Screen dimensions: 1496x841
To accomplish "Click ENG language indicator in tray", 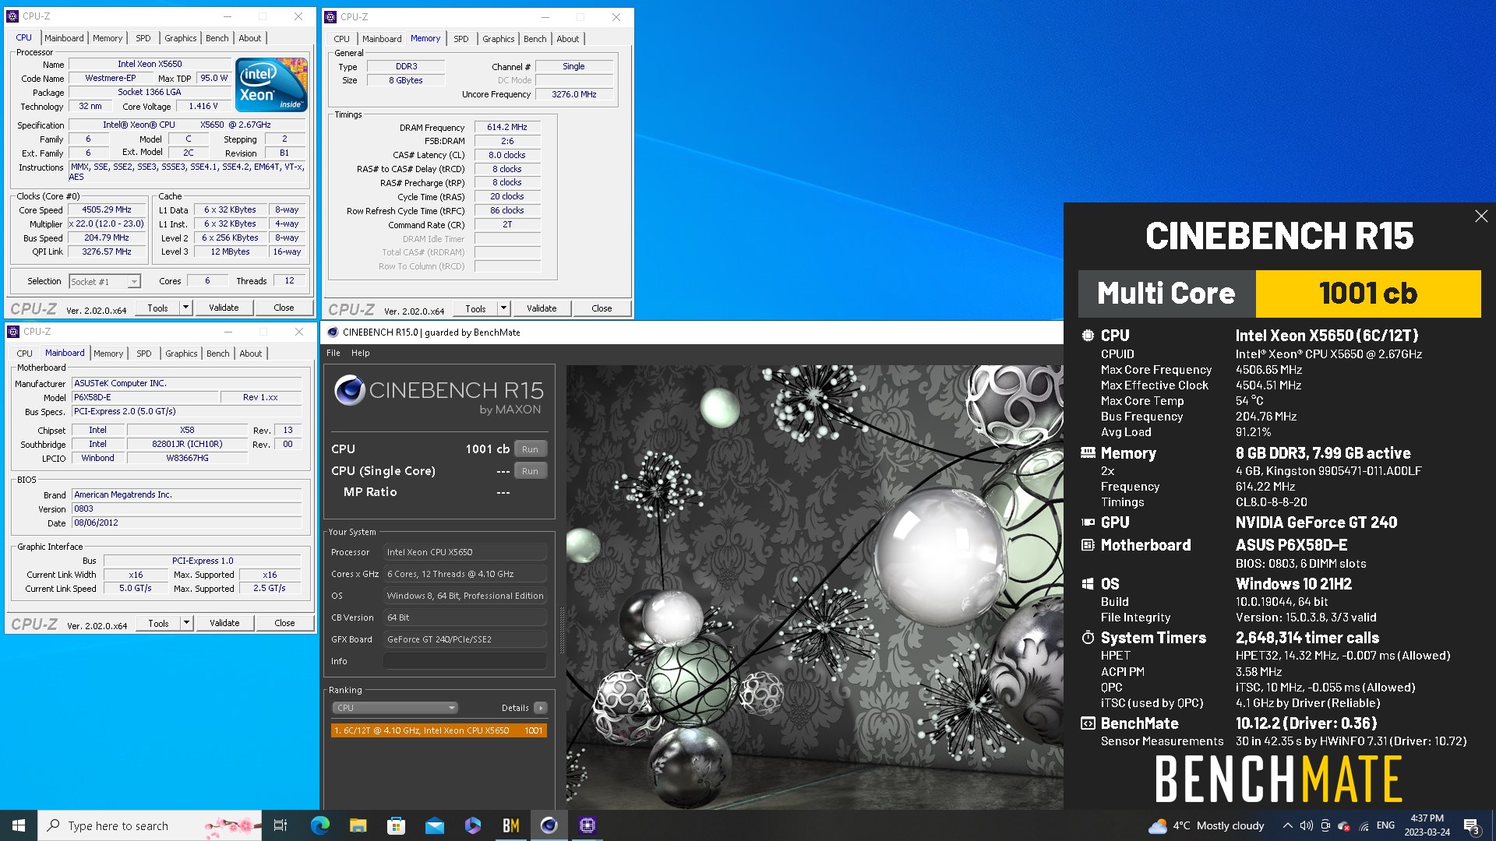I will (1385, 825).
